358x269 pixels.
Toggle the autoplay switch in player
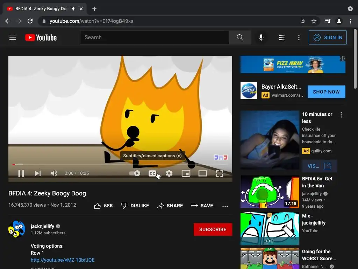(135, 173)
